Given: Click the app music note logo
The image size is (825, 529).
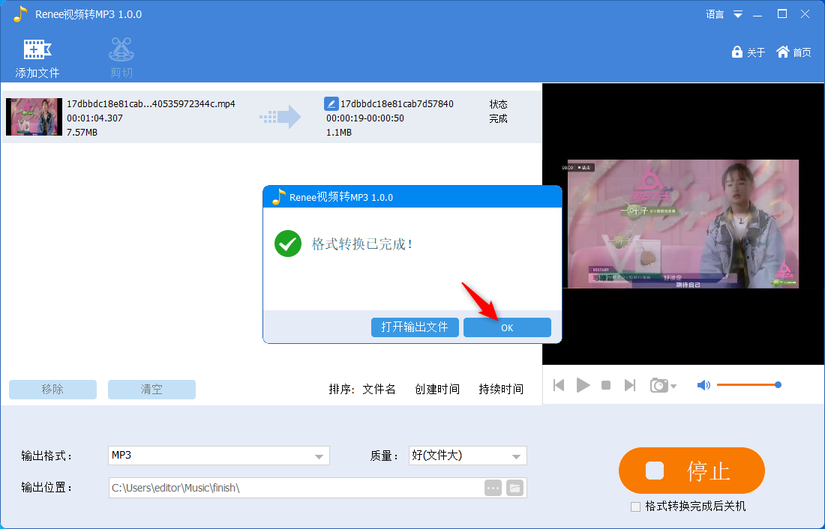Looking at the screenshot, I should click(19, 14).
